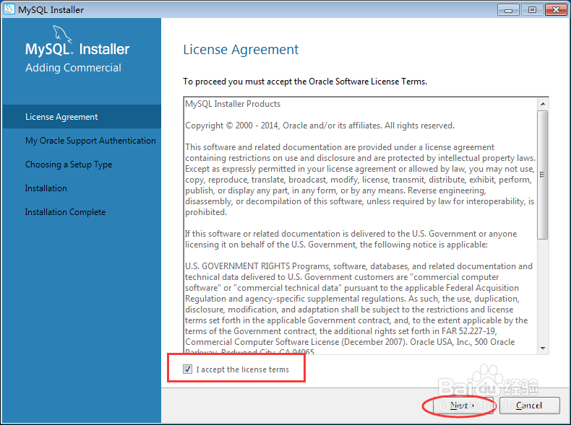
Task: Click the license text scrollbar down arrow
Action: tap(543, 349)
